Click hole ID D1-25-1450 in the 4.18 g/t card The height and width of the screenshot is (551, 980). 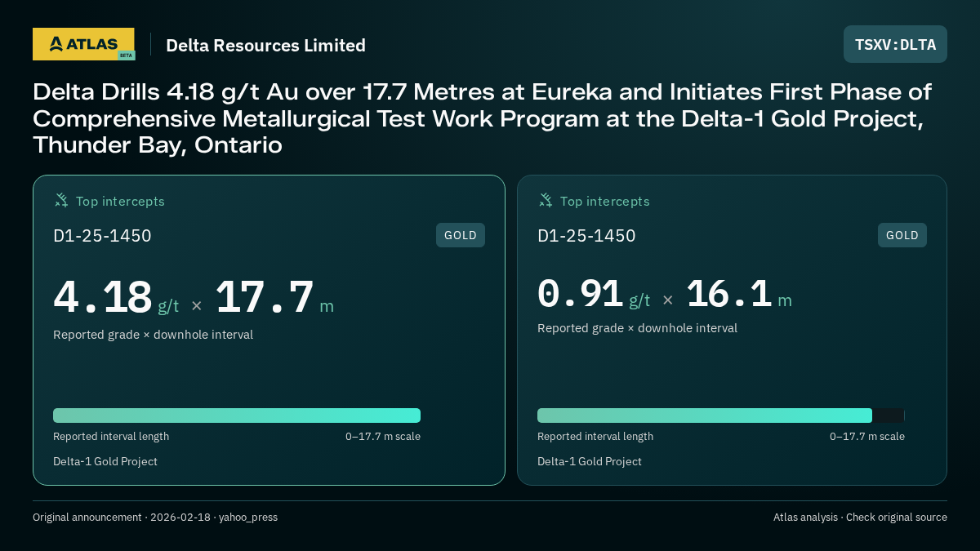click(102, 236)
